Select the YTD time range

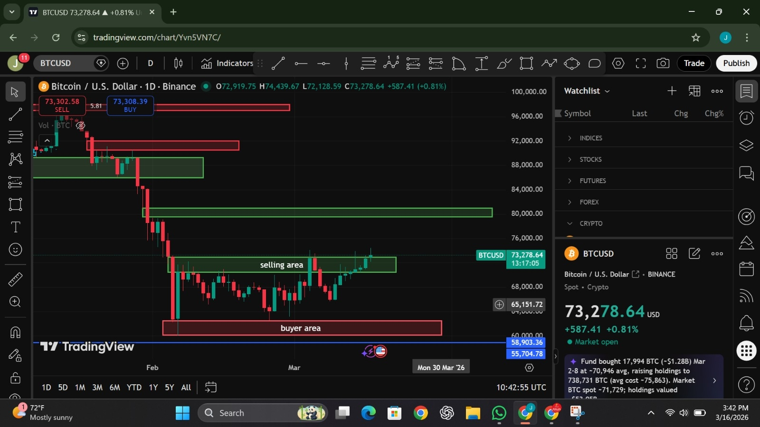click(x=134, y=388)
